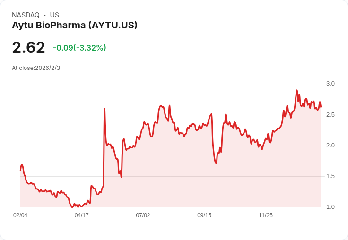Click the current price 2.62
Viewport: 348px width, 240px height.
click(28, 48)
